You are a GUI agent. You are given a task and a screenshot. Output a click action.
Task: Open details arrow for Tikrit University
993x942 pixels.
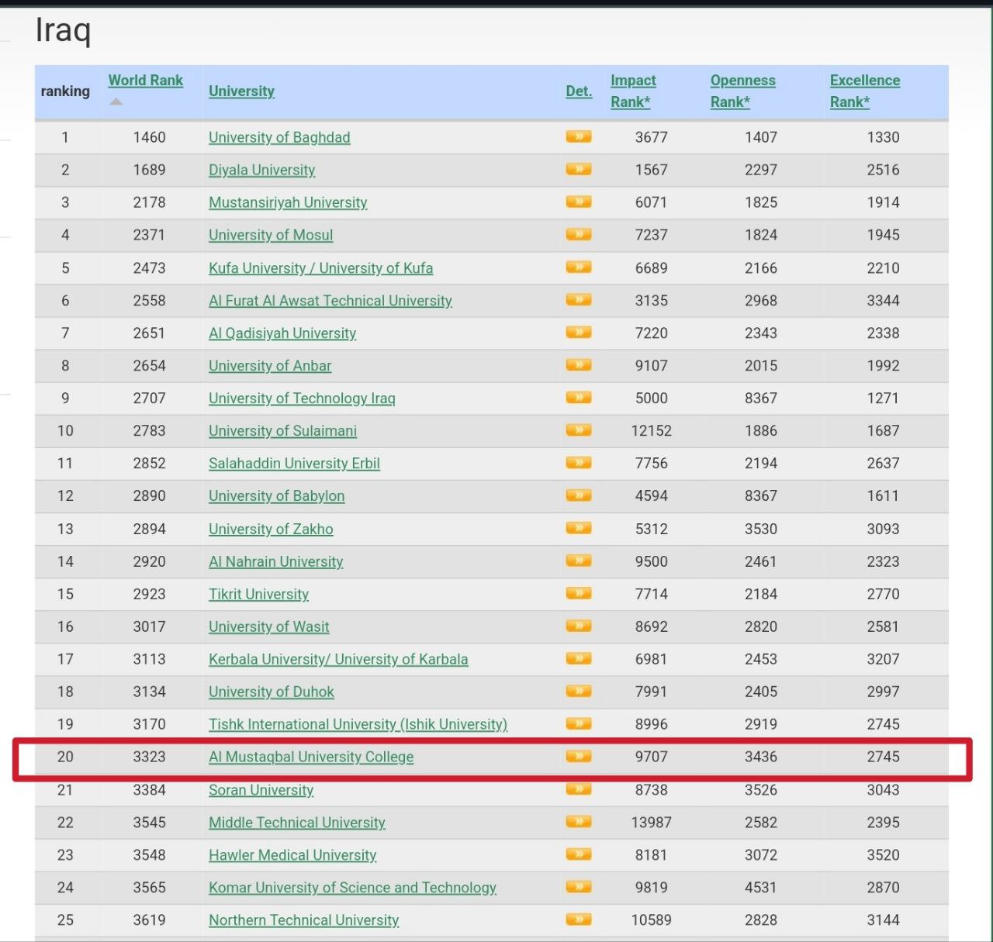pos(578,594)
